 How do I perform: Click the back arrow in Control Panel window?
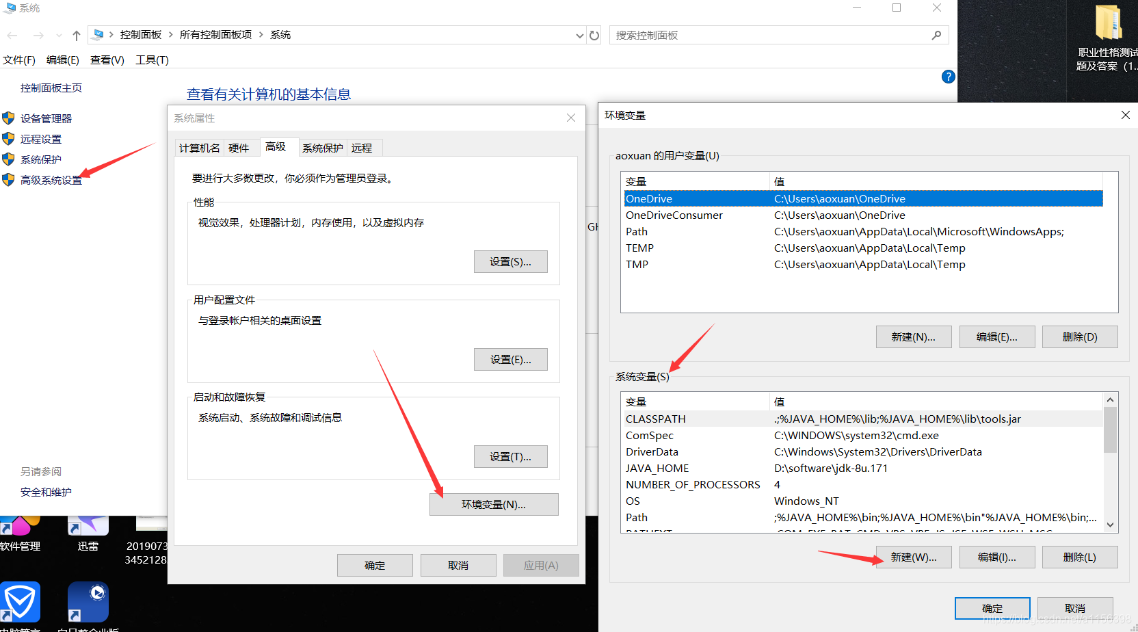click(12, 36)
